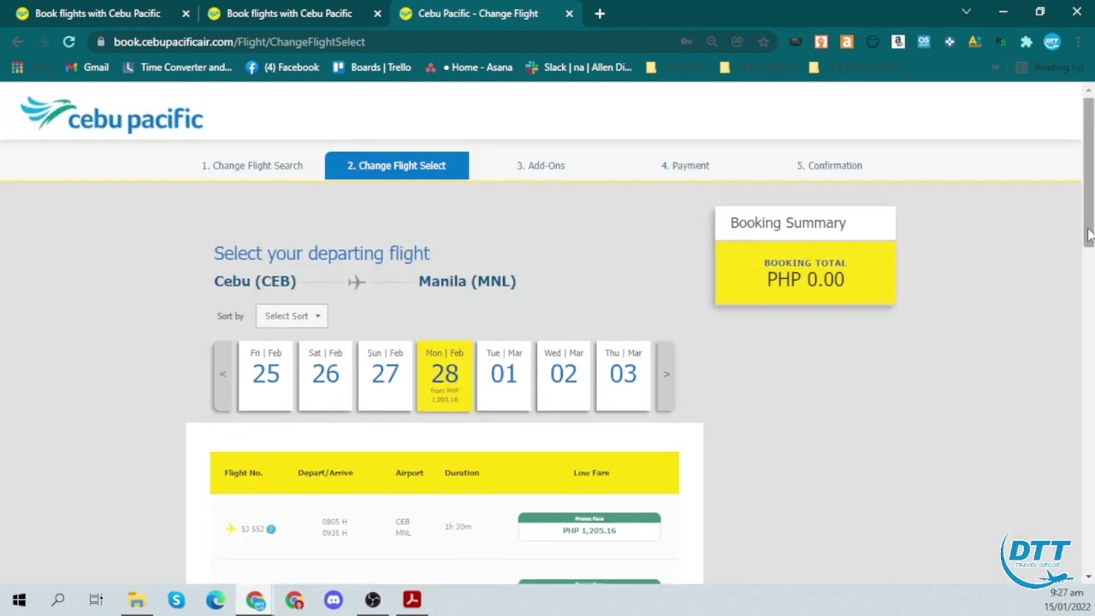Bookmark this page with the star icon

pyautogui.click(x=762, y=41)
